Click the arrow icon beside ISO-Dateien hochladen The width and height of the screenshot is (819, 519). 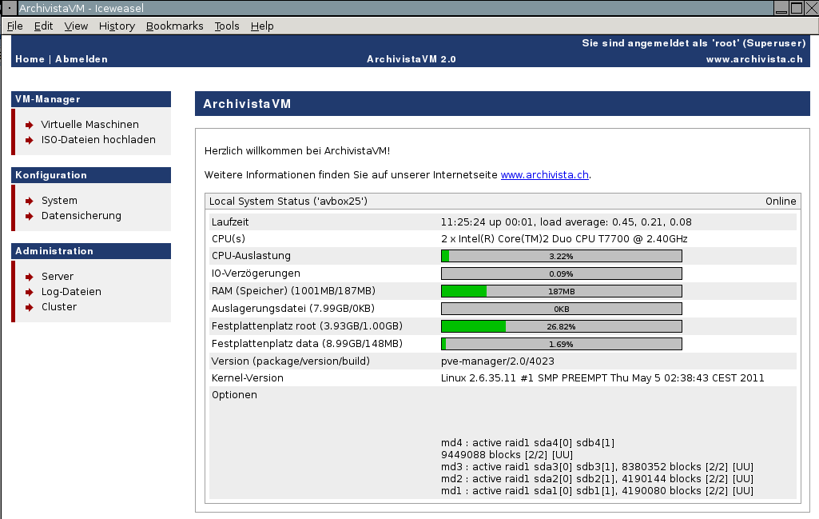(x=30, y=140)
